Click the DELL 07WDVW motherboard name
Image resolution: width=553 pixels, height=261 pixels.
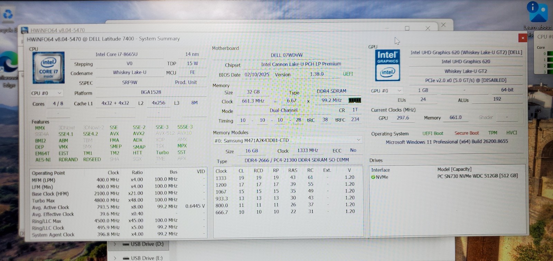pyautogui.click(x=287, y=55)
